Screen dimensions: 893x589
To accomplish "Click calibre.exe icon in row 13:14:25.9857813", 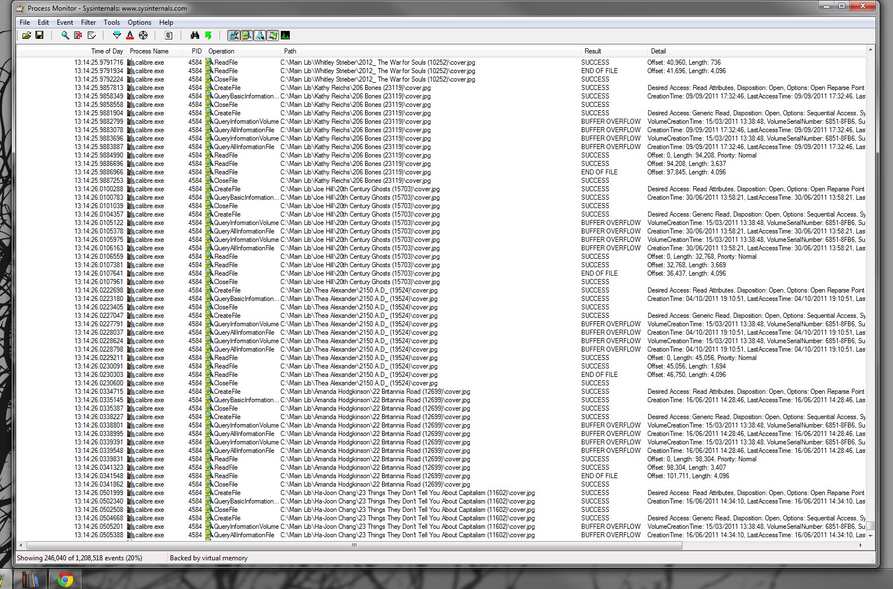I will point(131,88).
